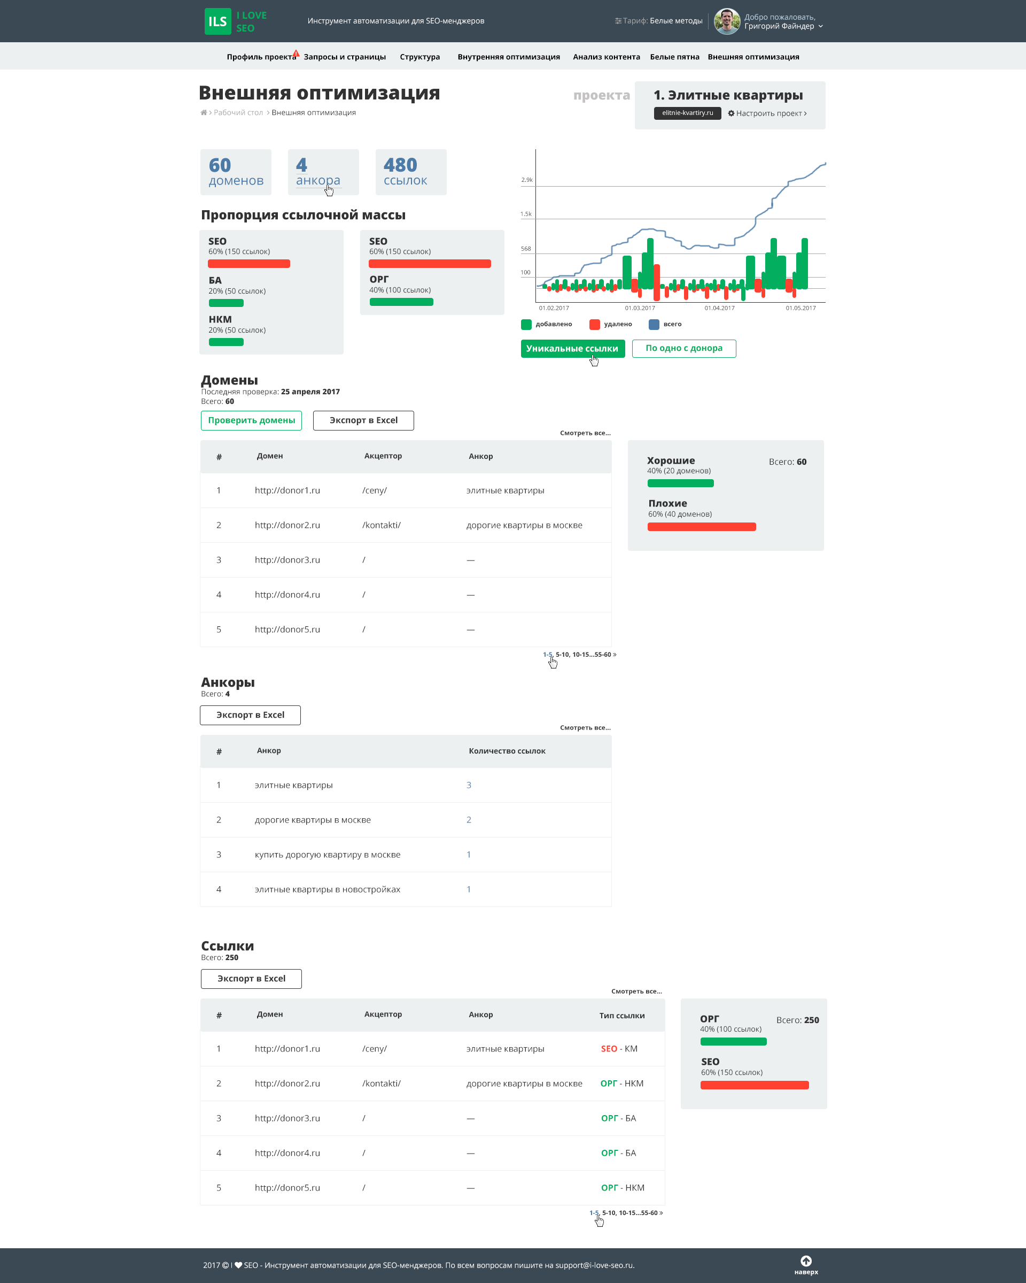Select По одно с донора chart mode
1026x1283 pixels.
[x=684, y=349]
